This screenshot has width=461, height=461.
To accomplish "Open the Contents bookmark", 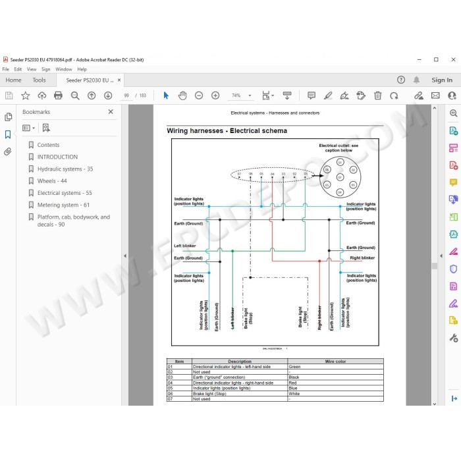I will coord(48,145).
